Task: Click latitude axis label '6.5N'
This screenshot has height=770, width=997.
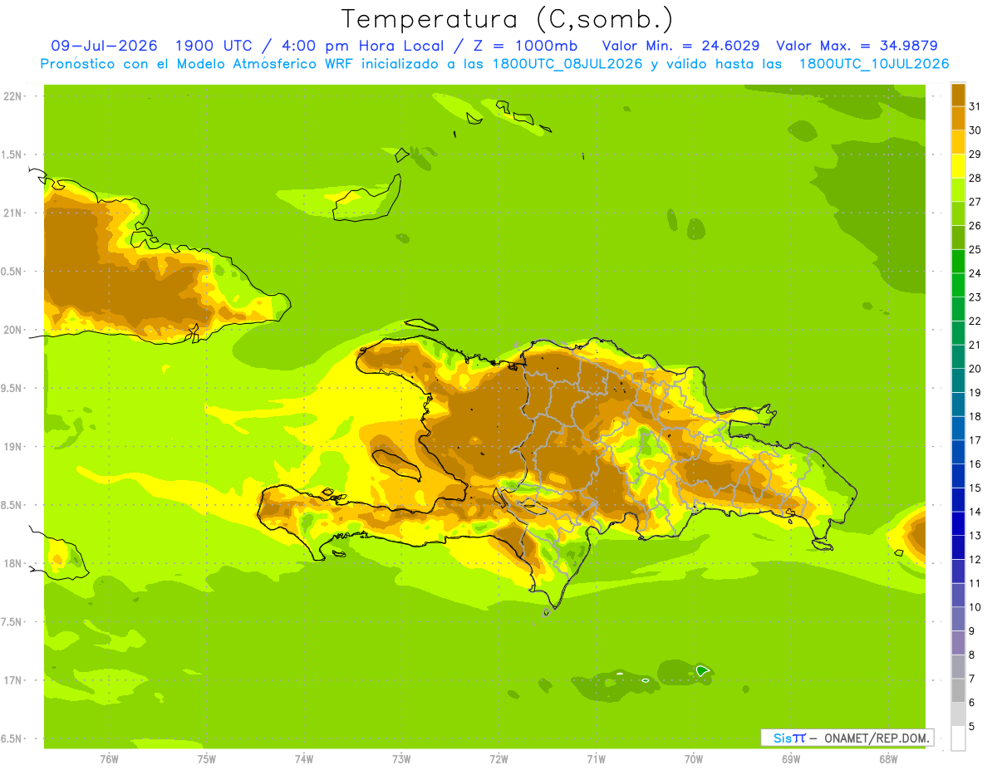Action: [x=12, y=739]
